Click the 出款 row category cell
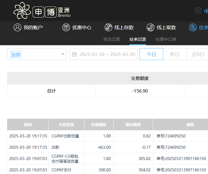The height and width of the screenshot is (174, 208). pyautogui.click(x=66, y=147)
